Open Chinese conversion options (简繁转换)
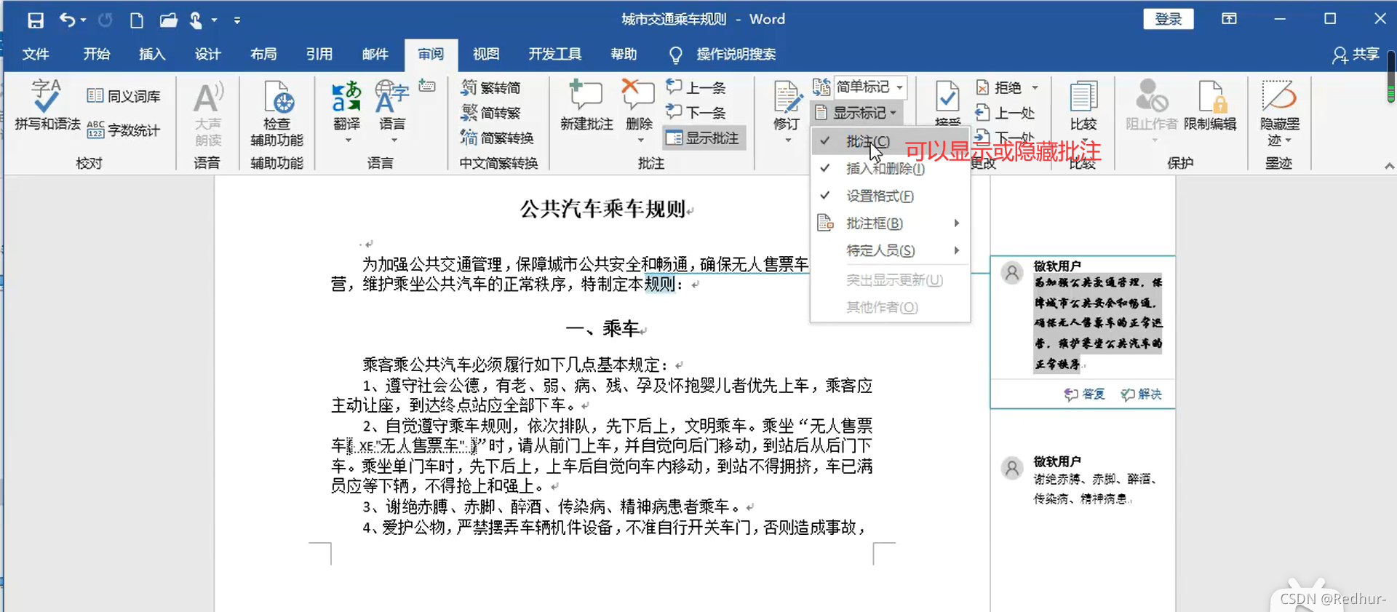The width and height of the screenshot is (1397, 612). pyautogui.click(x=498, y=138)
